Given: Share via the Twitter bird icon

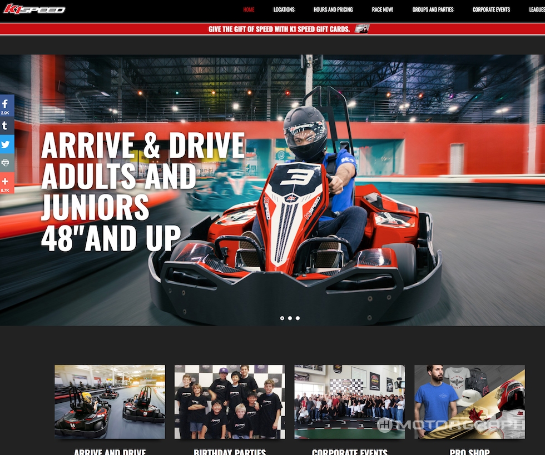Looking at the screenshot, I should click(6, 144).
